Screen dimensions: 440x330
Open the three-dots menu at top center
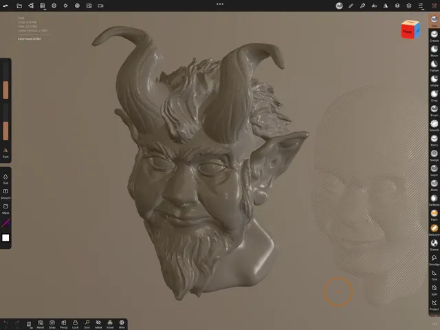(220, 4)
